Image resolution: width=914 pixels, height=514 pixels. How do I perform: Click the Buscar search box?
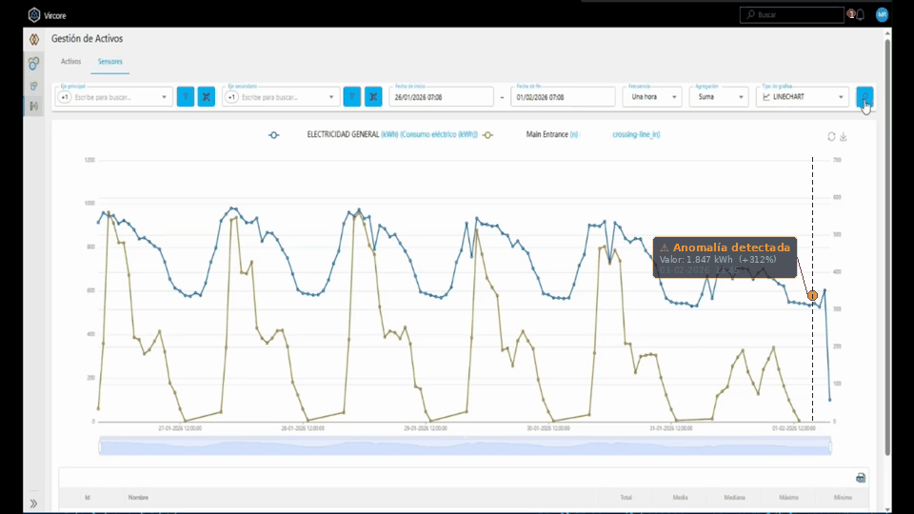[791, 14]
